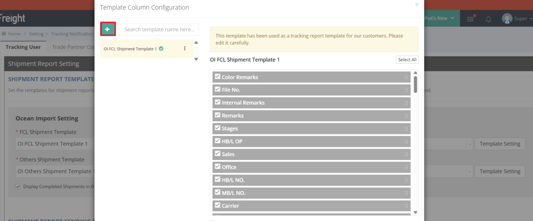Open the three-dot menu for OI FCL Template
The width and height of the screenshot is (533, 221).
pyautogui.click(x=185, y=49)
